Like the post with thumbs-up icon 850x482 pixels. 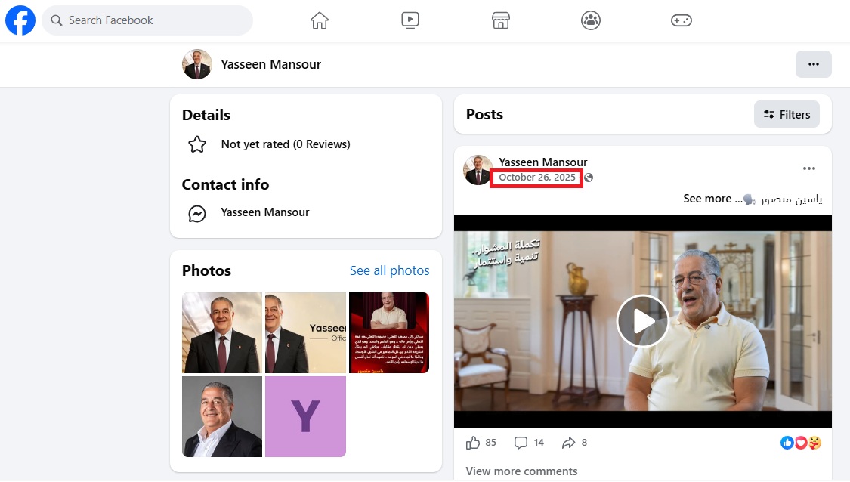[474, 443]
